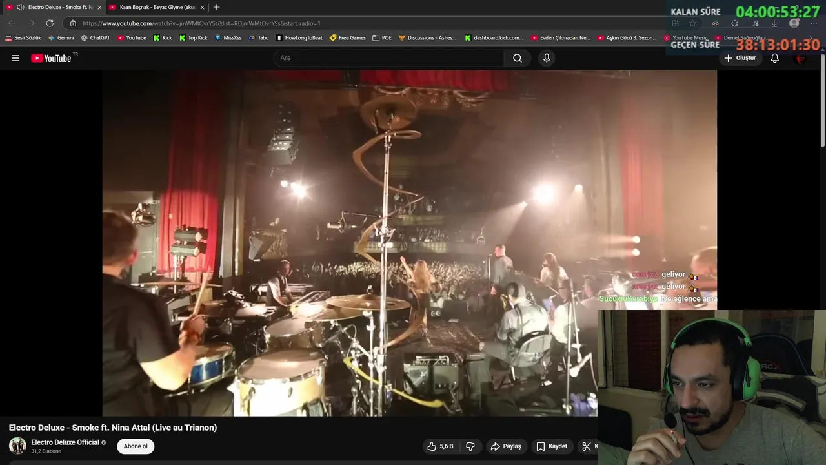This screenshot has width=826, height=465.
Task: Dislike the video with thumbs-down
Action: coord(470,446)
